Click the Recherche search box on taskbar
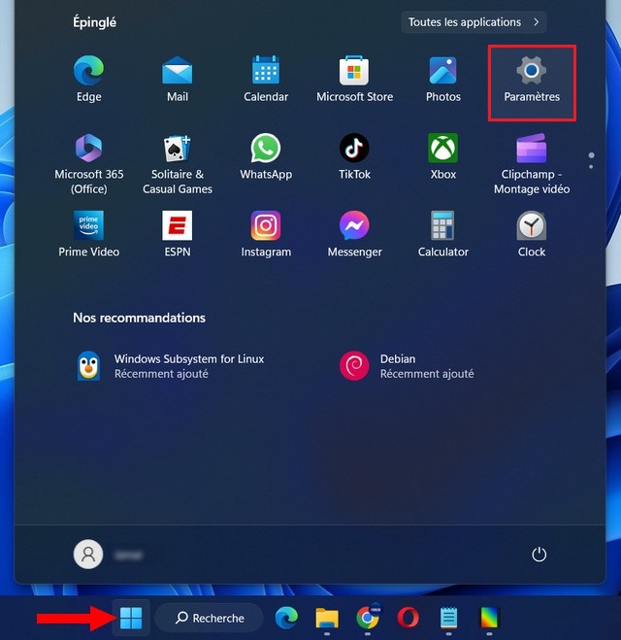 (210, 618)
